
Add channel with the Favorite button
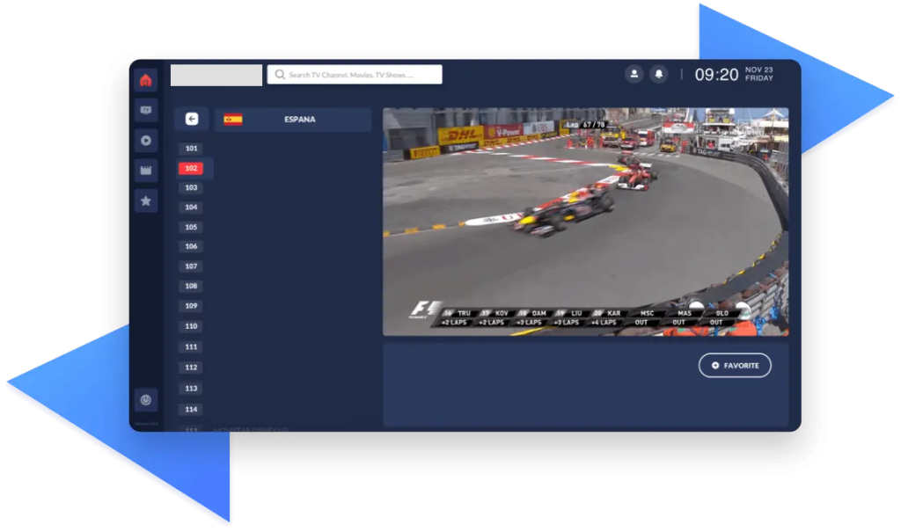pos(735,365)
